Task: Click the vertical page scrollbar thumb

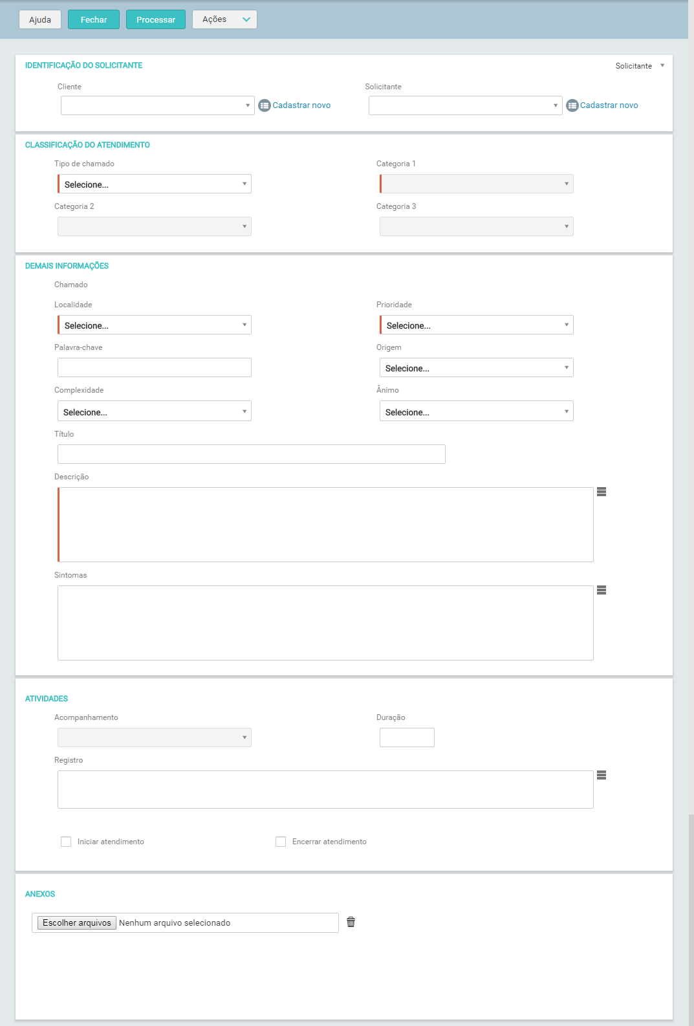Action: [691, 919]
